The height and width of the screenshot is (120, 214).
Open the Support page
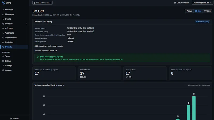[14, 70]
